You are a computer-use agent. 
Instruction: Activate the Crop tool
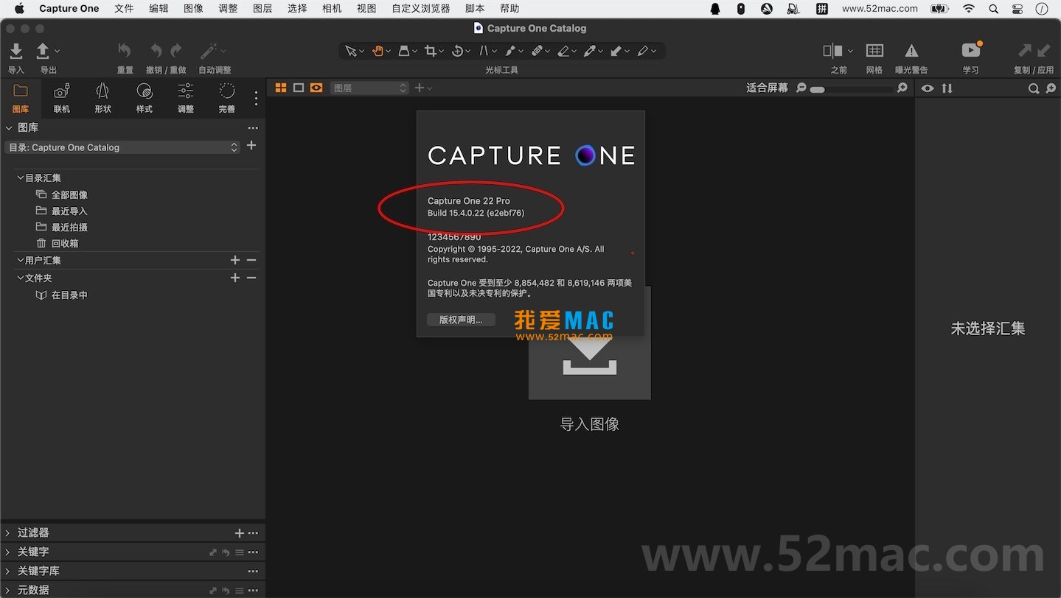(x=431, y=51)
